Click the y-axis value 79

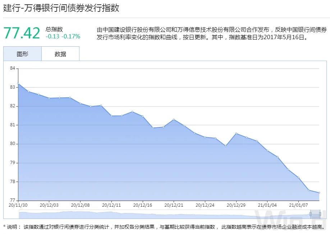tap(13, 163)
